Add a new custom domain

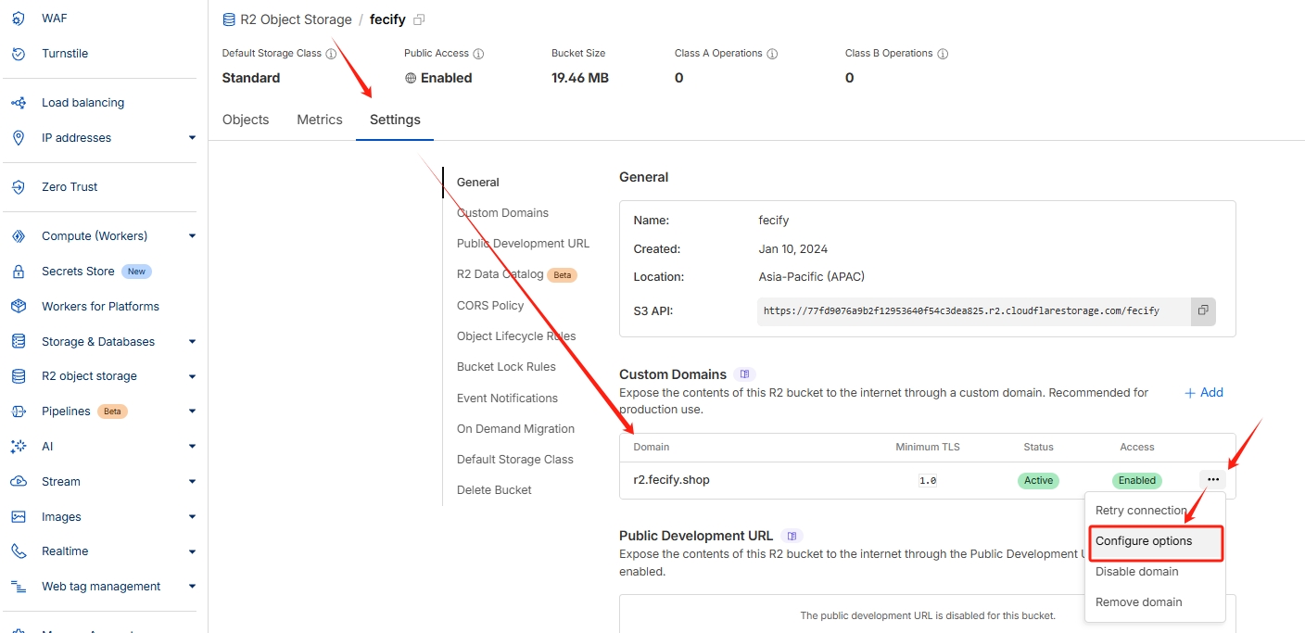coord(1204,393)
